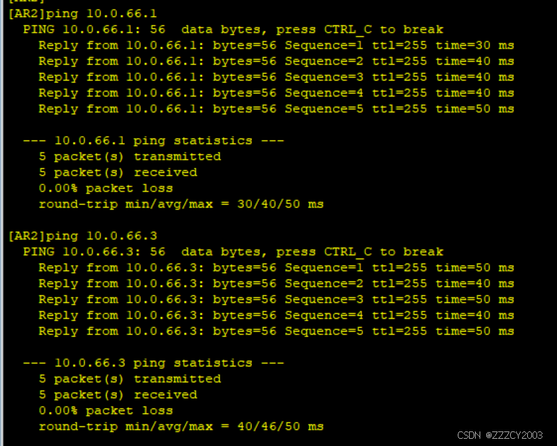Click '5 packet(s) received' under 10.0.66.1 statistics
Image resolution: width=557 pixels, height=446 pixels.
tap(118, 172)
